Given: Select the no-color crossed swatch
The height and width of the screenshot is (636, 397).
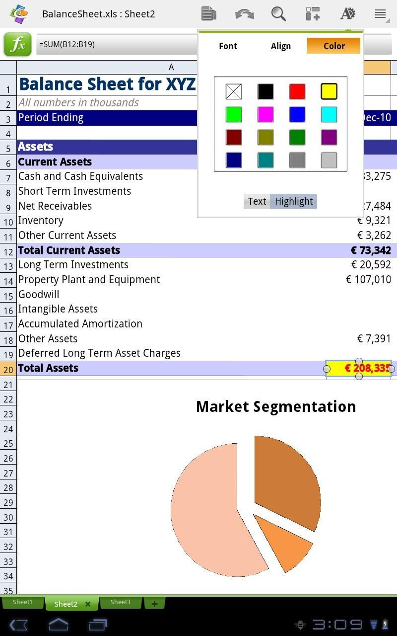Looking at the screenshot, I should [234, 91].
